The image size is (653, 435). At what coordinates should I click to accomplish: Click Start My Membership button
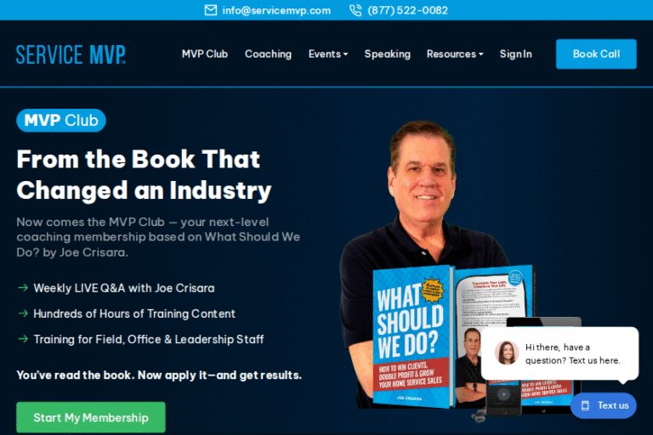click(91, 417)
